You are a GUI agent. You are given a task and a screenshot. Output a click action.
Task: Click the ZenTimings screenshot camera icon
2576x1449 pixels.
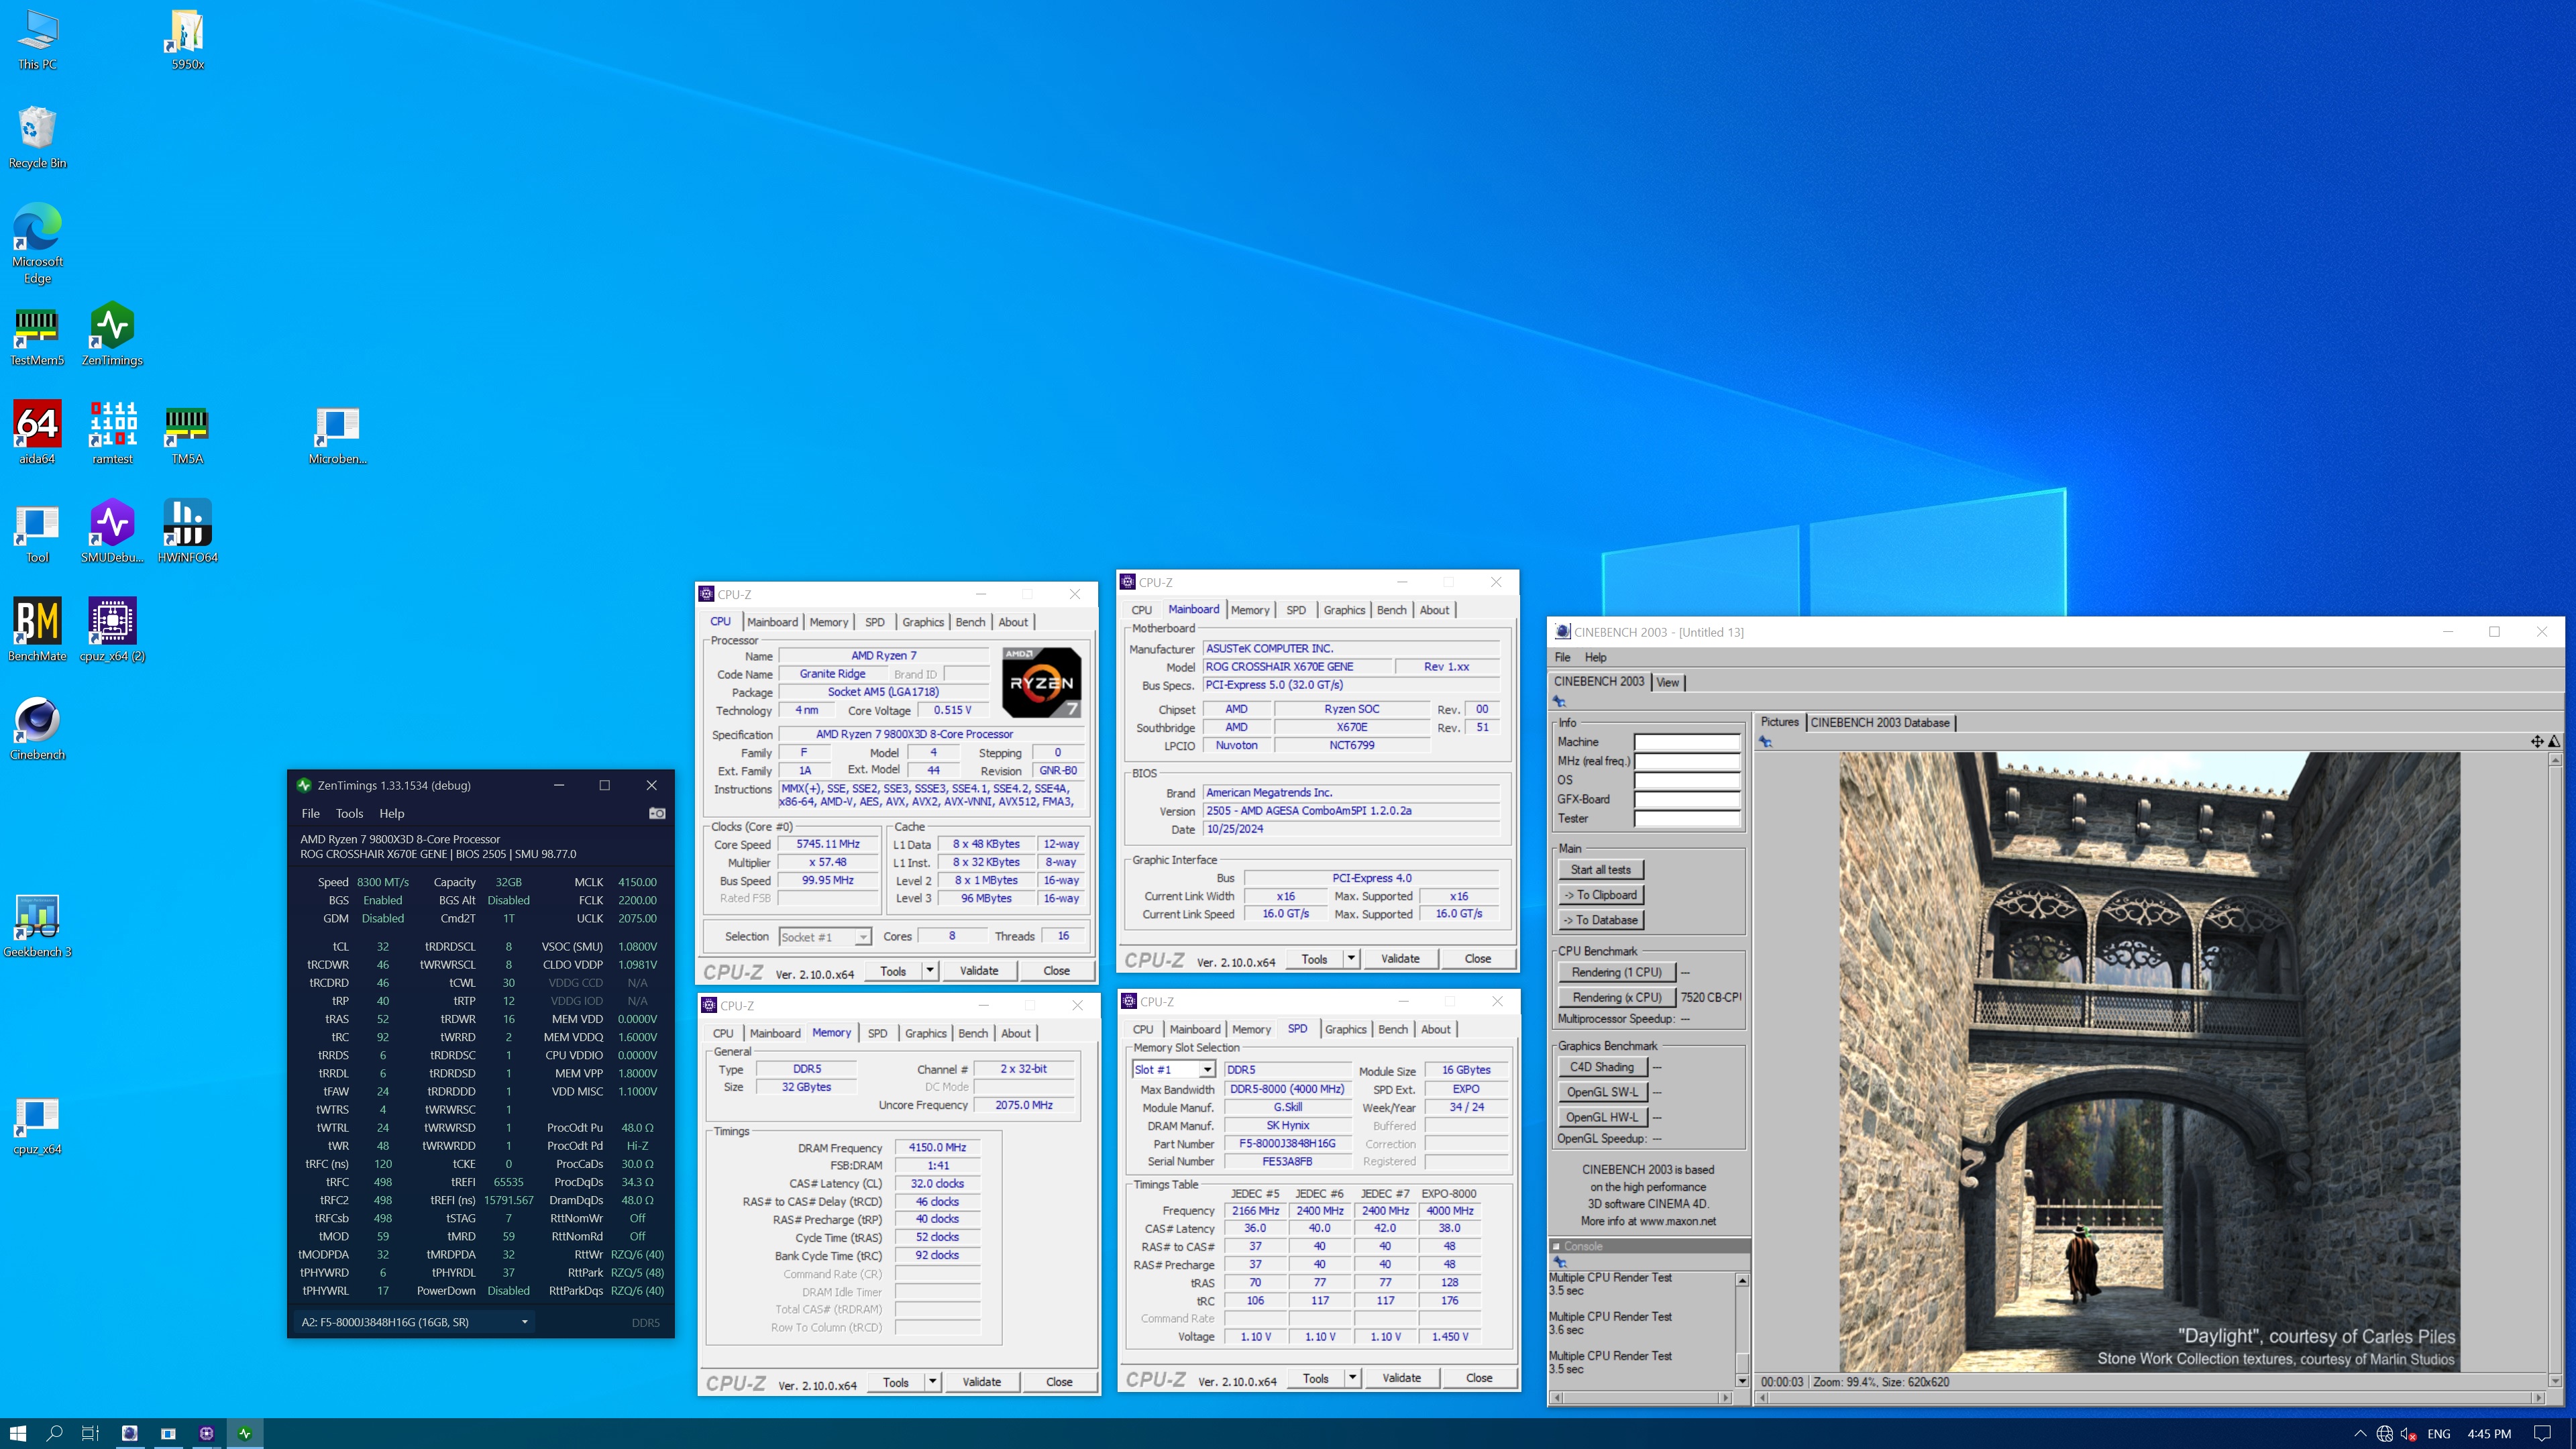pos(657,813)
